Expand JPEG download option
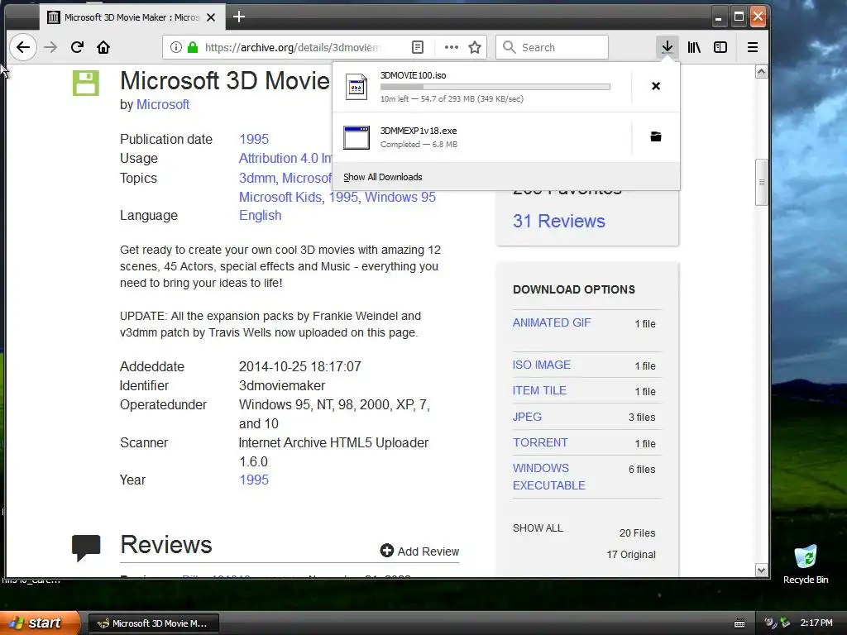 527,417
